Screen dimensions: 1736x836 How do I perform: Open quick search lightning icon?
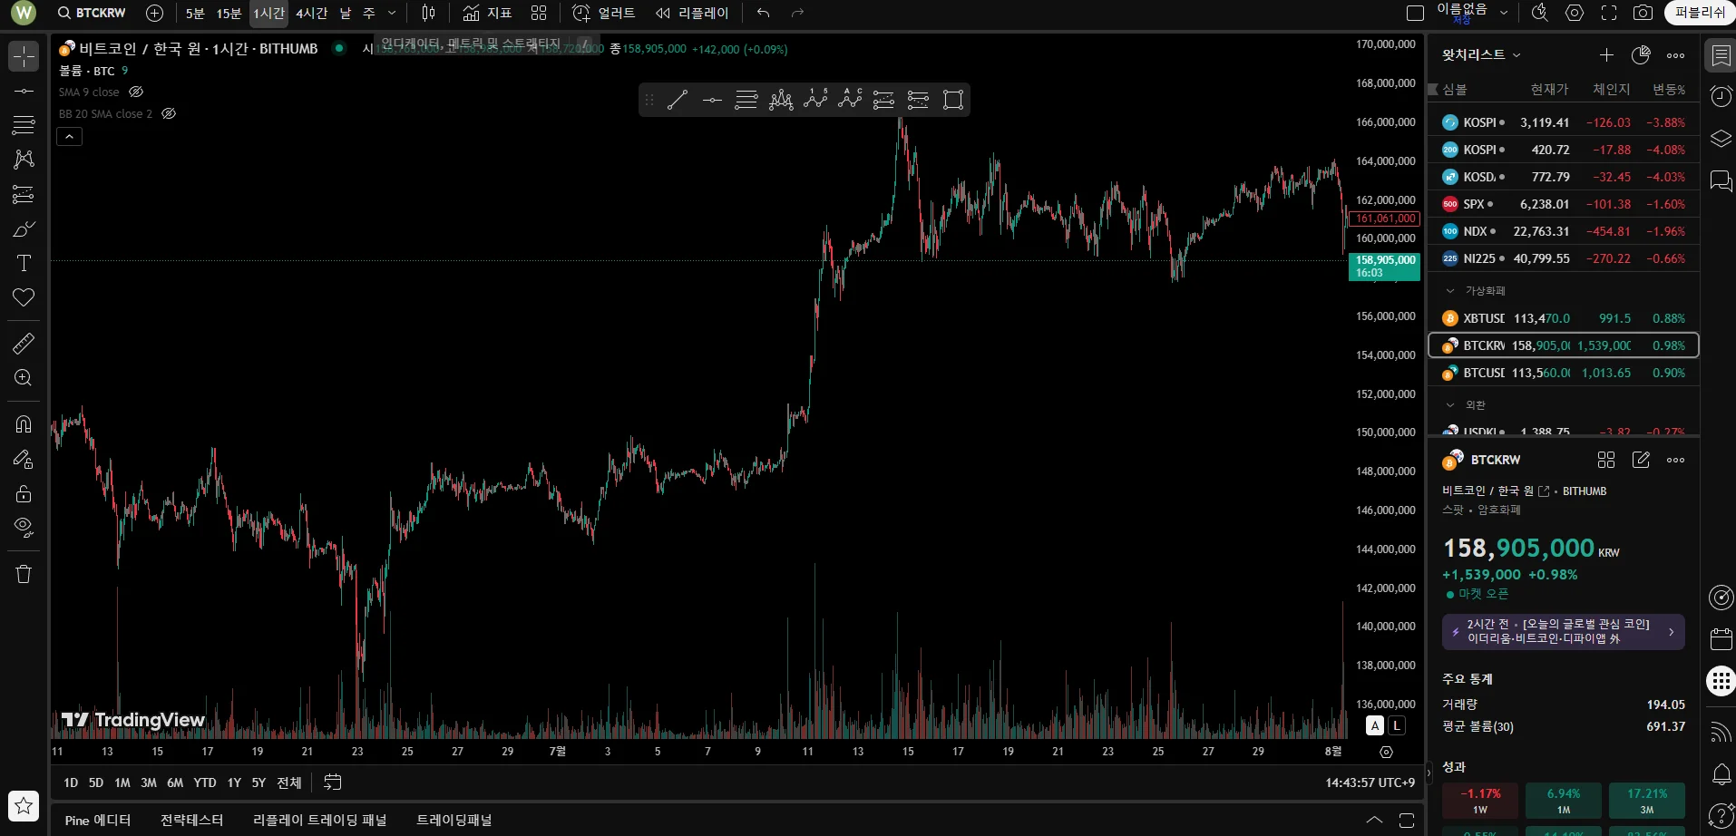coord(1540,13)
